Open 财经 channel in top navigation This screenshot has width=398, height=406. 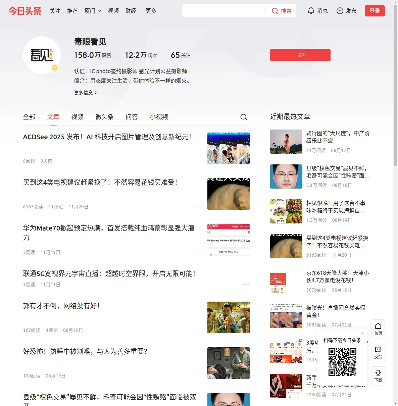pos(131,11)
